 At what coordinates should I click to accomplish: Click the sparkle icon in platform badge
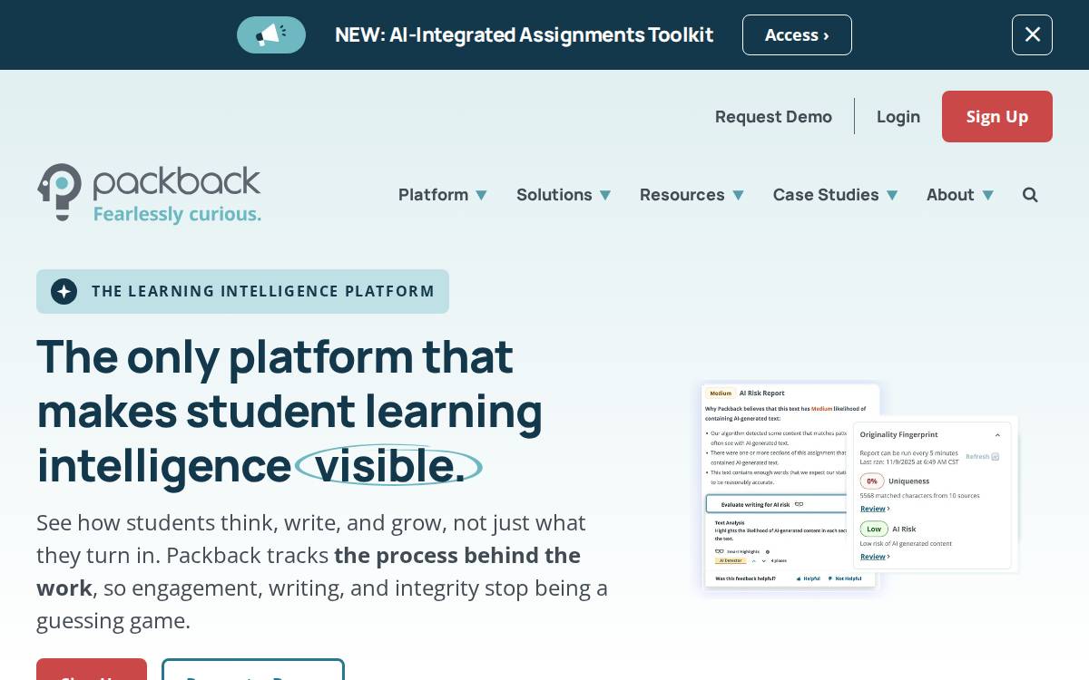point(64,291)
